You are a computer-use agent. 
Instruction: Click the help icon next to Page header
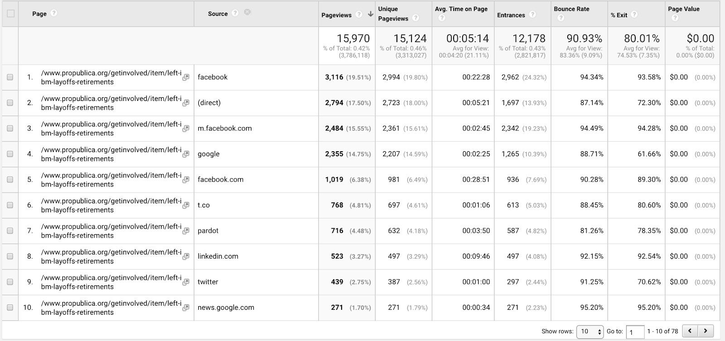click(x=54, y=13)
